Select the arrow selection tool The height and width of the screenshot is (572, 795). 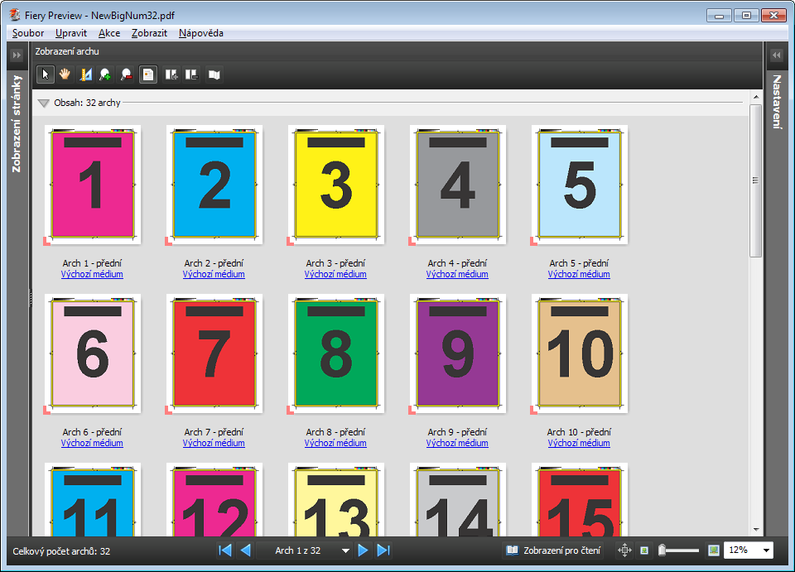[46, 75]
